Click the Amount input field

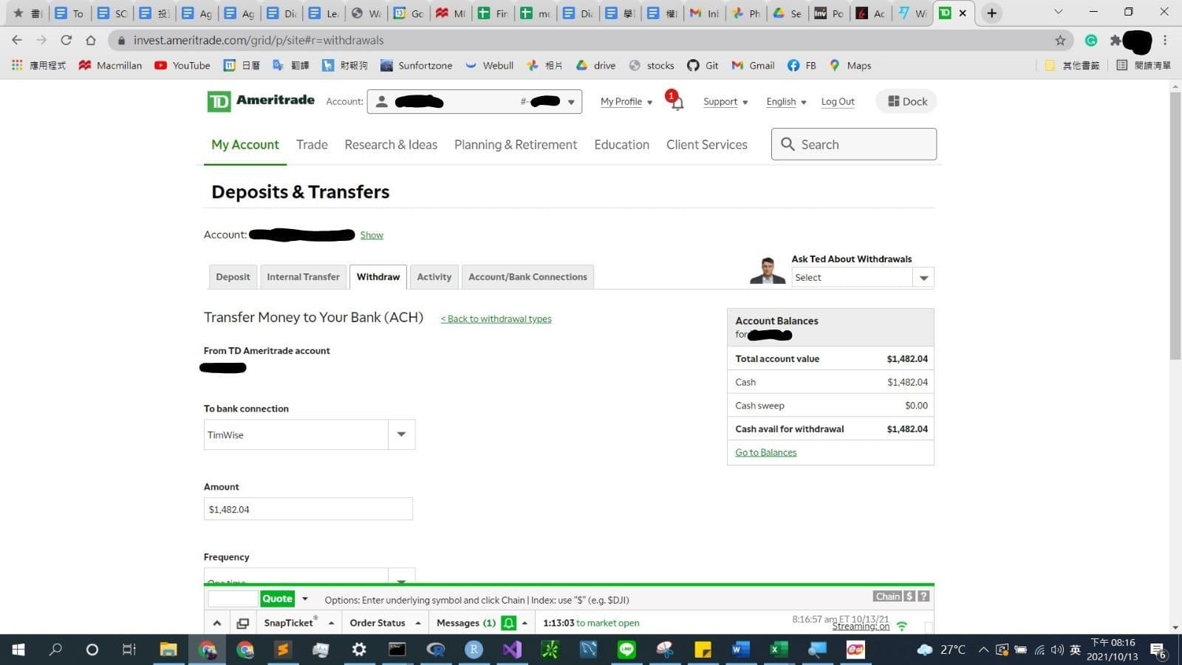coord(308,509)
